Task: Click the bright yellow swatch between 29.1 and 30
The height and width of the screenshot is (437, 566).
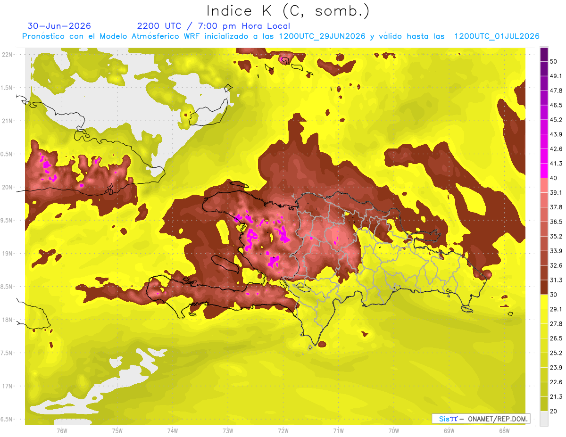Action: pos(544,302)
